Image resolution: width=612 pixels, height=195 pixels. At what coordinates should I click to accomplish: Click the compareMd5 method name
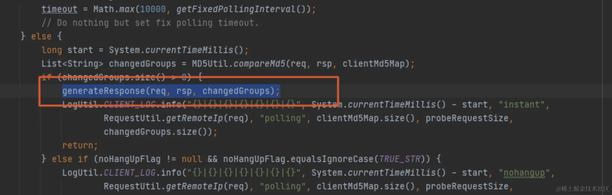click(259, 63)
